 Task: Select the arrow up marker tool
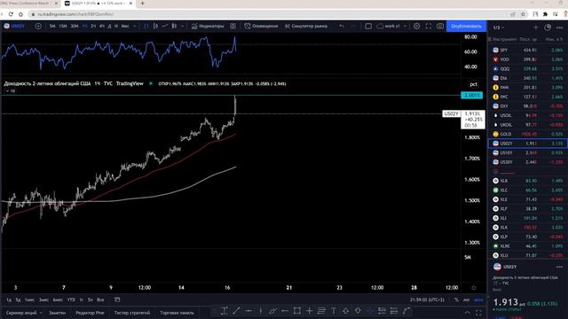(345, 311)
